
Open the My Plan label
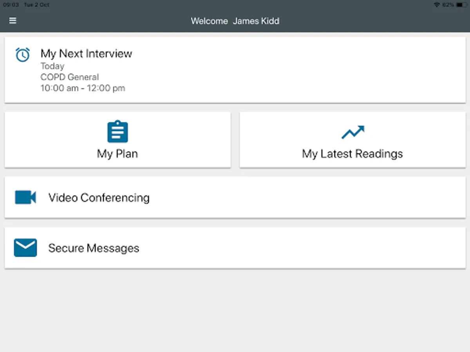point(117,154)
